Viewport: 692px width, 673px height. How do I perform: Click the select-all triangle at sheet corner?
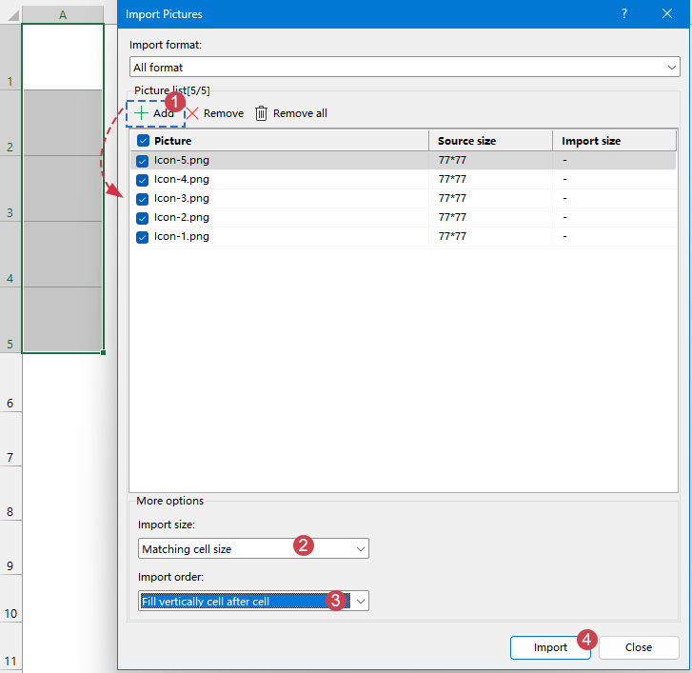tap(13, 15)
